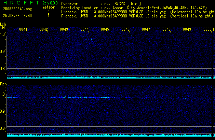Viewport: 215px width, 140px height.
Task: Click the L-ch antenna description line
Action: coord(137,12)
